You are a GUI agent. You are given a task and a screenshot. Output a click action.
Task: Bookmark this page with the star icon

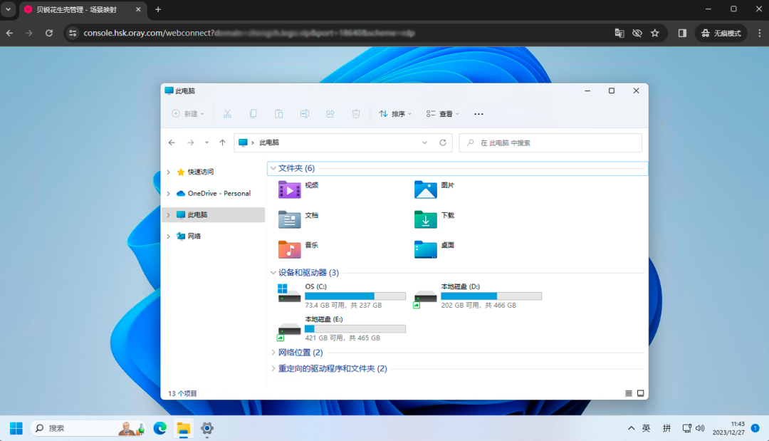point(655,33)
